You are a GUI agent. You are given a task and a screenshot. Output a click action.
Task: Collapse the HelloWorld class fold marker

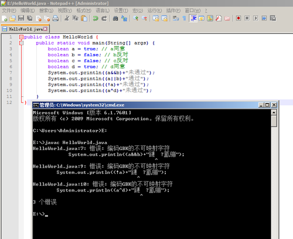21,37
